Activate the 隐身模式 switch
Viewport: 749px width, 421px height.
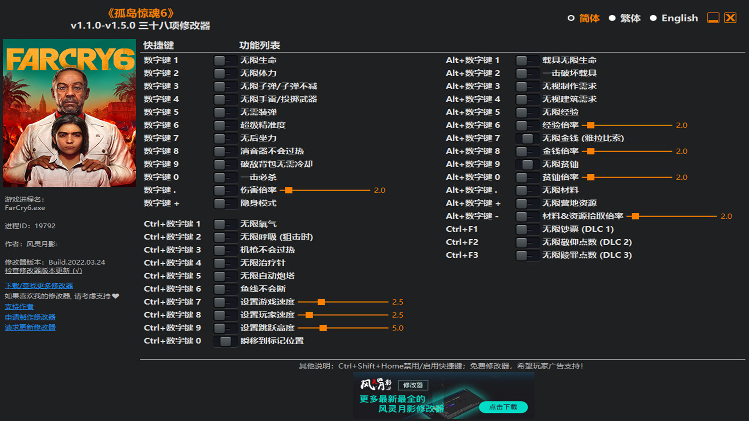tap(225, 203)
